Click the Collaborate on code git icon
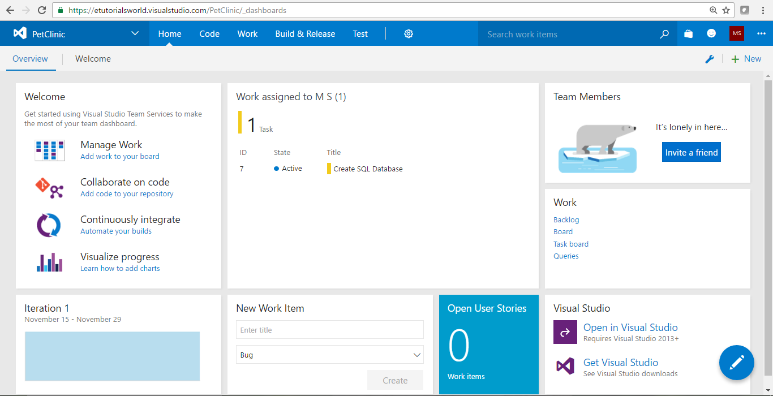 (x=50, y=188)
